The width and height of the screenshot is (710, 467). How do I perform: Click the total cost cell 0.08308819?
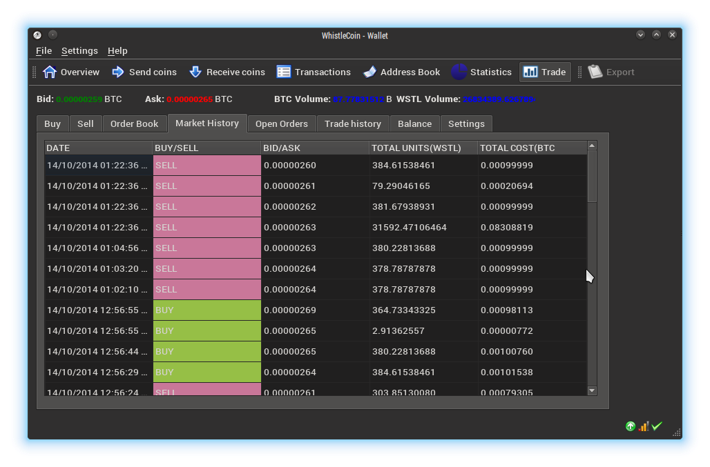[x=532, y=228]
